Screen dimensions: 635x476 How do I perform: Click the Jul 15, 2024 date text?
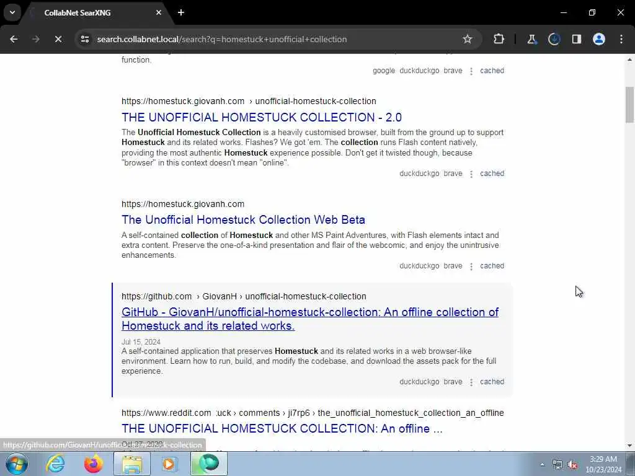[x=141, y=342]
